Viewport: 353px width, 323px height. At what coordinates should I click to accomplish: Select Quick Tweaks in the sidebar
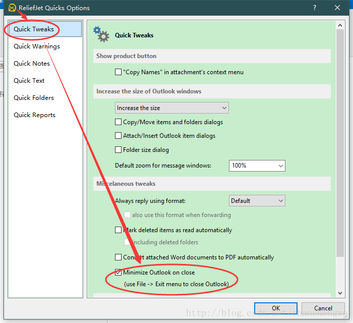pos(45,29)
